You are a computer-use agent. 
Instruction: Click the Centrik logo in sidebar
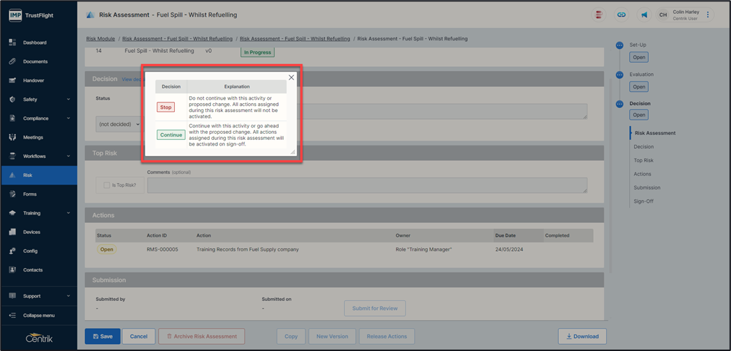pos(39,338)
